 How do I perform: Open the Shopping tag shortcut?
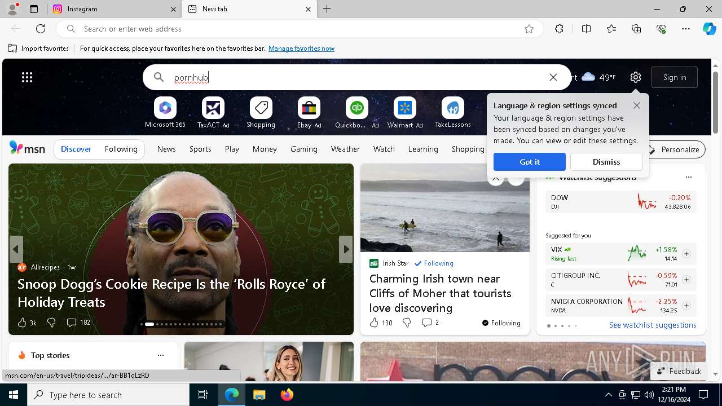[x=261, y=113]
